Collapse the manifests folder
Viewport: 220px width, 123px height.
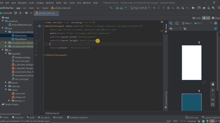[2, 21]
